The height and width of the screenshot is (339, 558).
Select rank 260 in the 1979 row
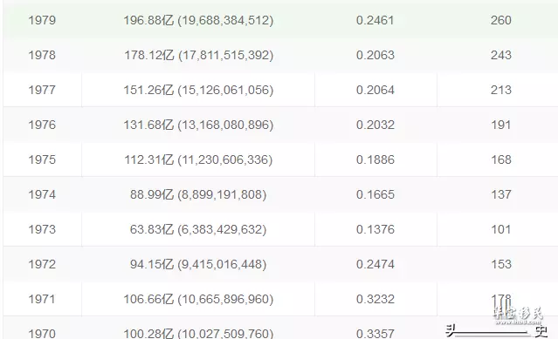500,20
